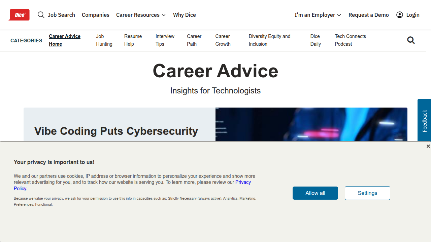
Task: Select the Job Hunting category
Action: (x=104, y=40)
